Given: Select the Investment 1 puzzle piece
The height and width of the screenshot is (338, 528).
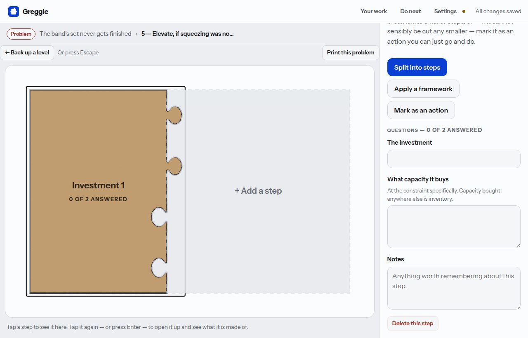Looking at the screenshot, I should coord(98,191).
